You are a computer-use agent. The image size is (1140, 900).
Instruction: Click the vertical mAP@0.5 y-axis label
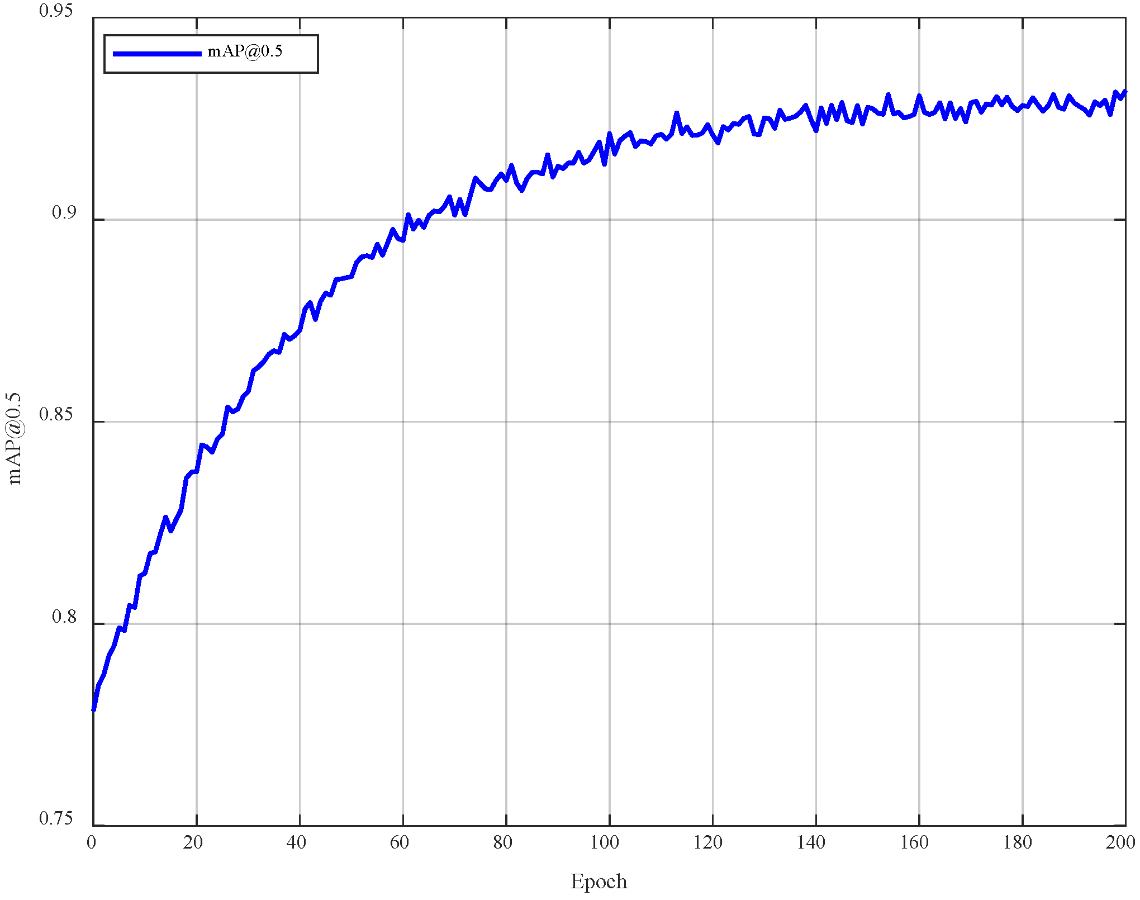[13, 438]
